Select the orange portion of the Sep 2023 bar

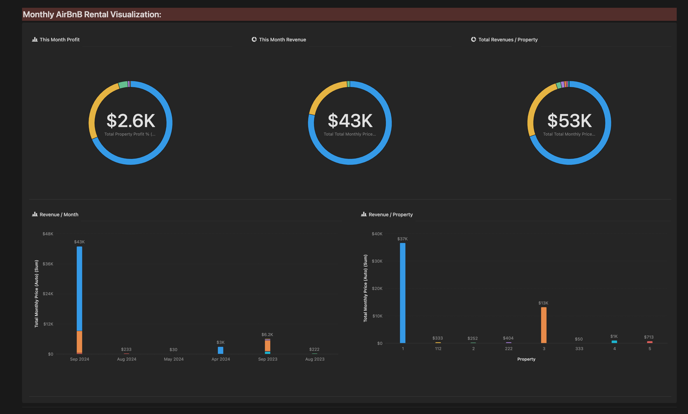point(268,346)
